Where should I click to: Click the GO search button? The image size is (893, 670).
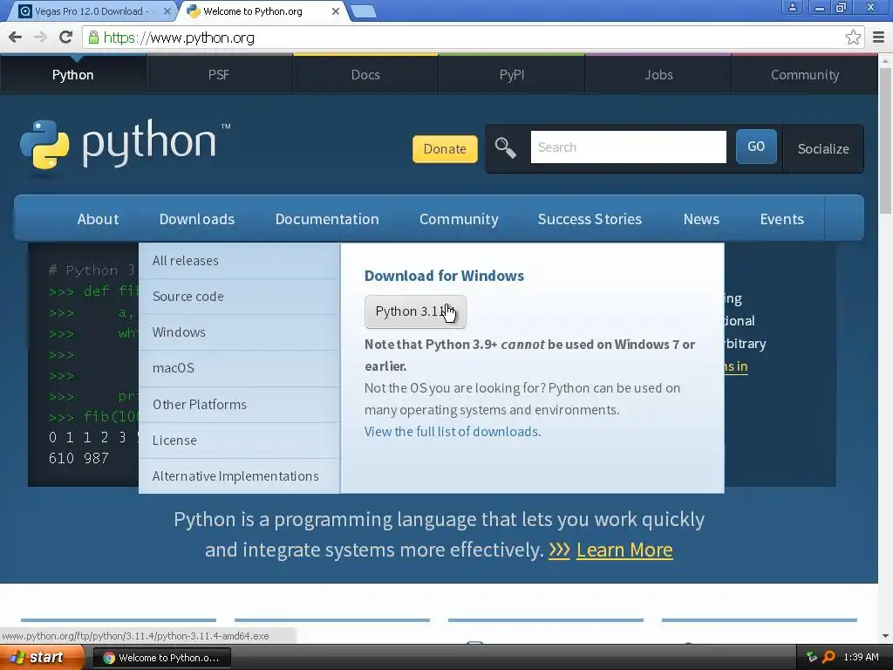point(756,147)
